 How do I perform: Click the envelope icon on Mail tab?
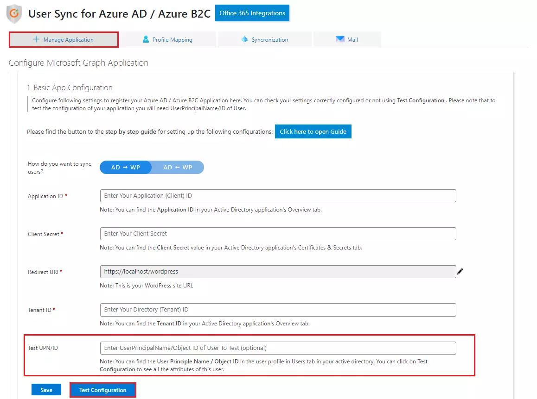(340, 39)
